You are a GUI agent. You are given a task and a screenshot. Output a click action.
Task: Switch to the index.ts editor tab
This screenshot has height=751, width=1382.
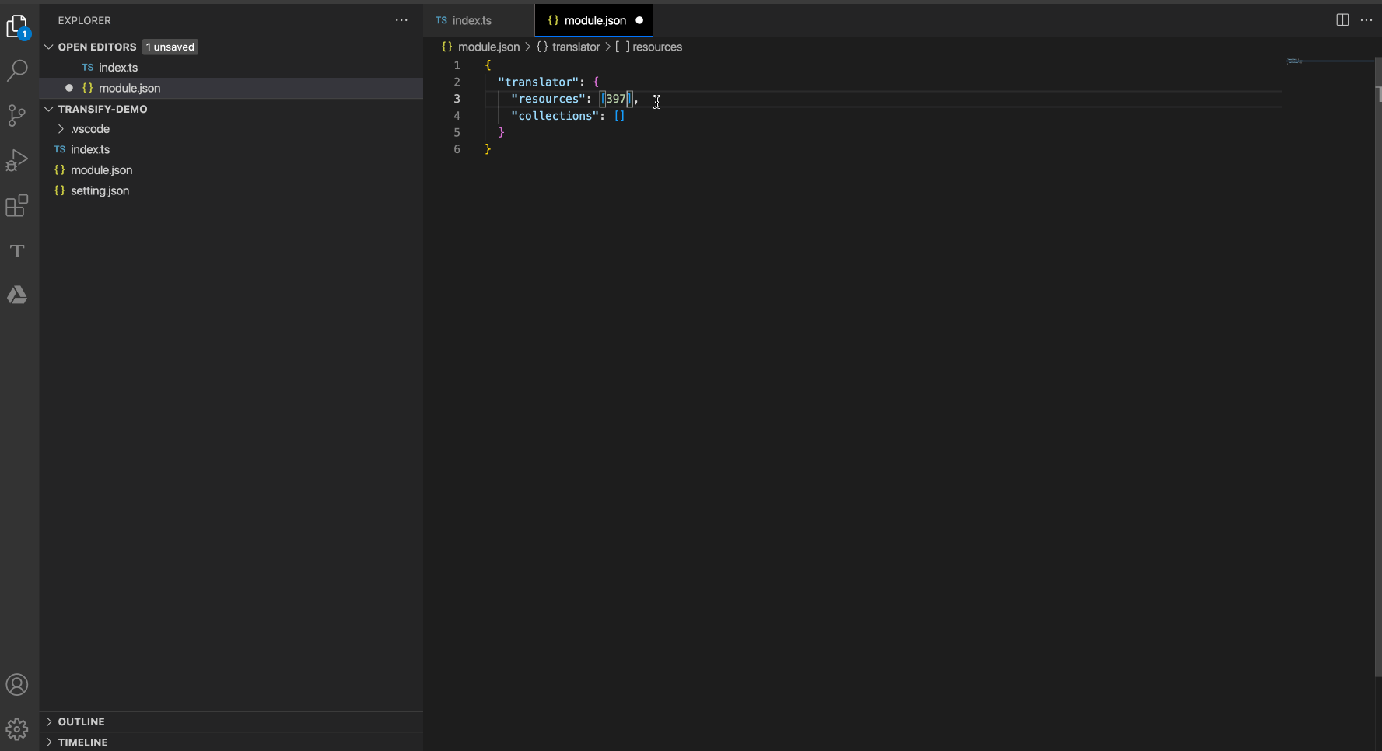coord(479,20)
